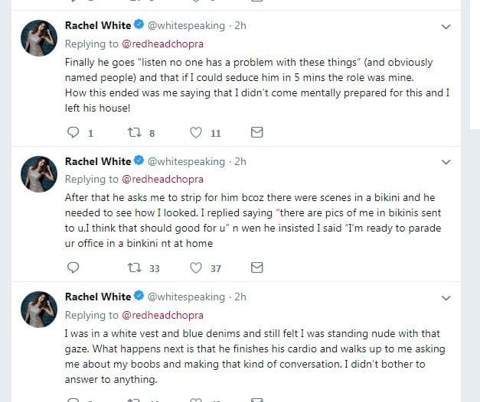480x402 pixels.
Task: Retweet the tweet with 33 retweets
Action: (x=134, y=267)
